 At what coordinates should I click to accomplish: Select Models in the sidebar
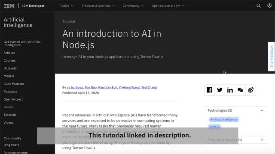[x=9, y=76]
